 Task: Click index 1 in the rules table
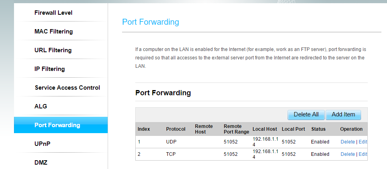[139, 142]
